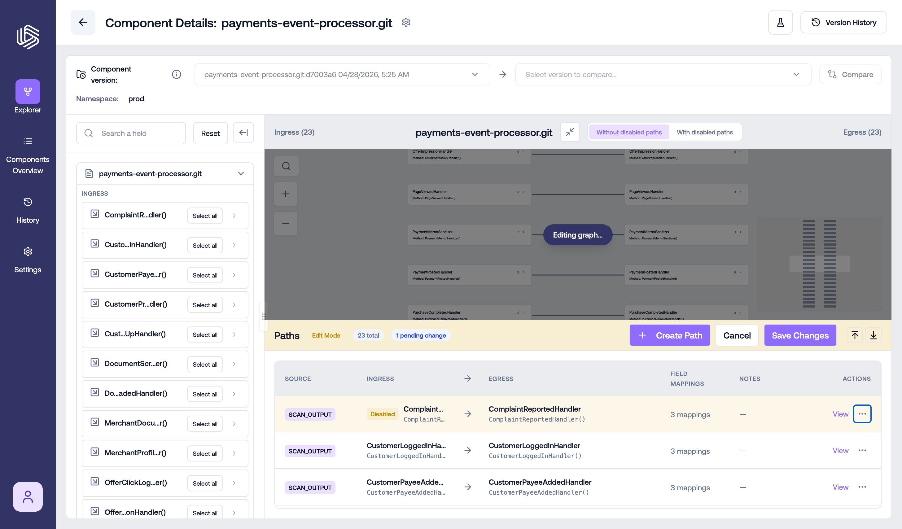Switch to Without disabled paths
The height and width of the screenshot is (529, 902).
tap(628, 132)
